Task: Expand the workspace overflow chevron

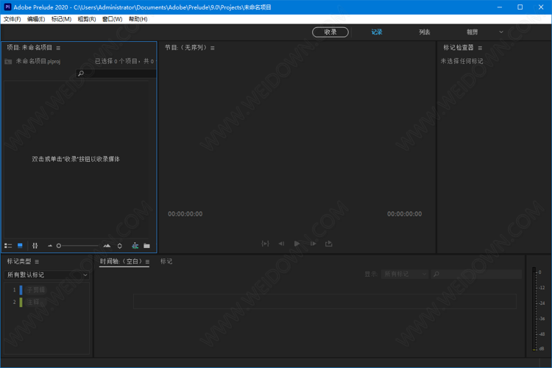Action: 501,32
